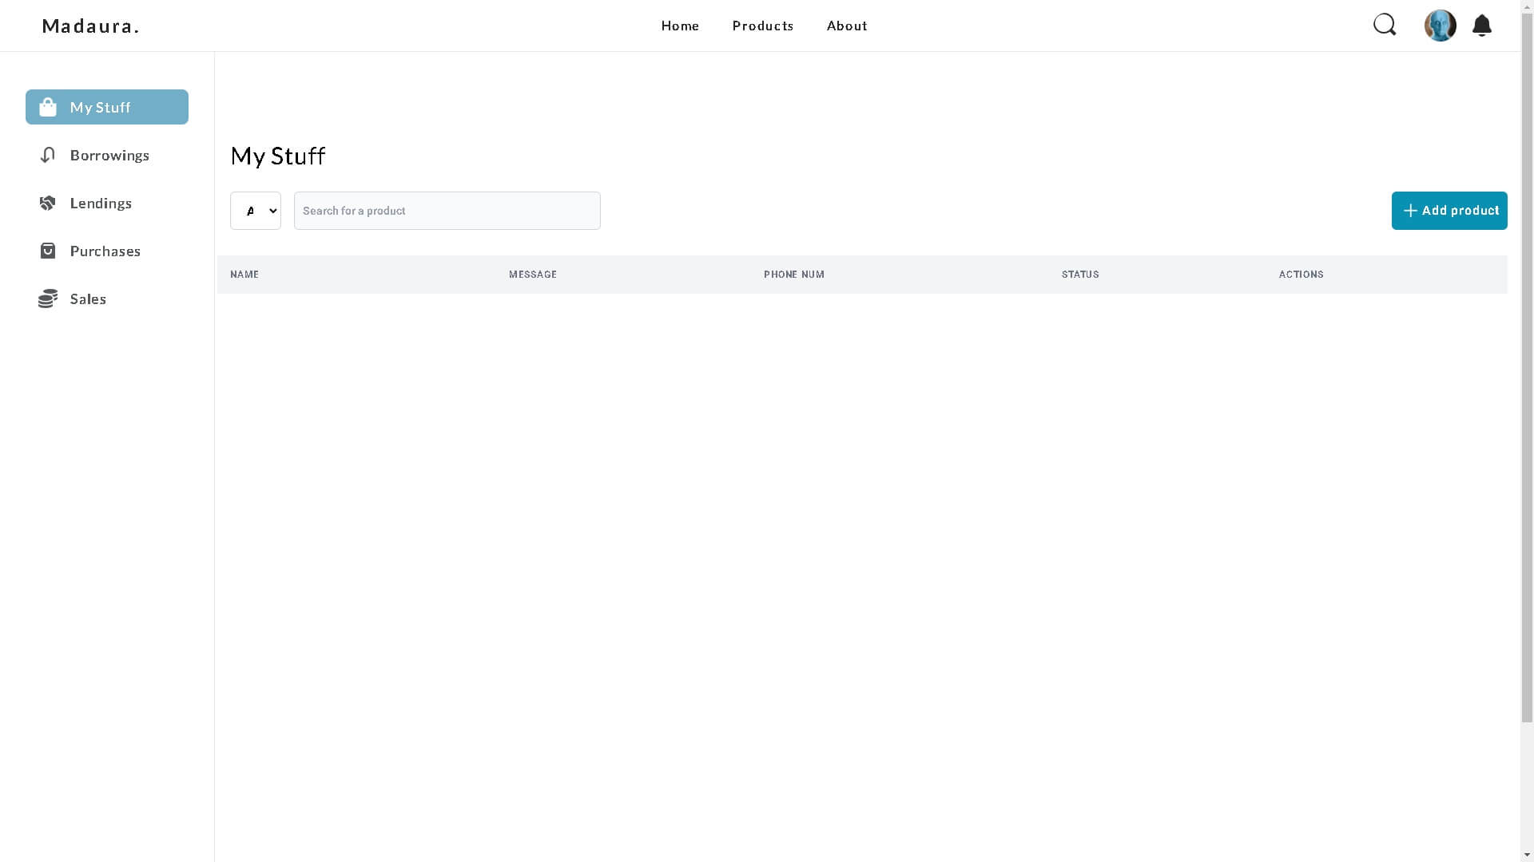1534x862 pixels.
Task: Click the Sales coins icon
Action: [x=48, y=299]
